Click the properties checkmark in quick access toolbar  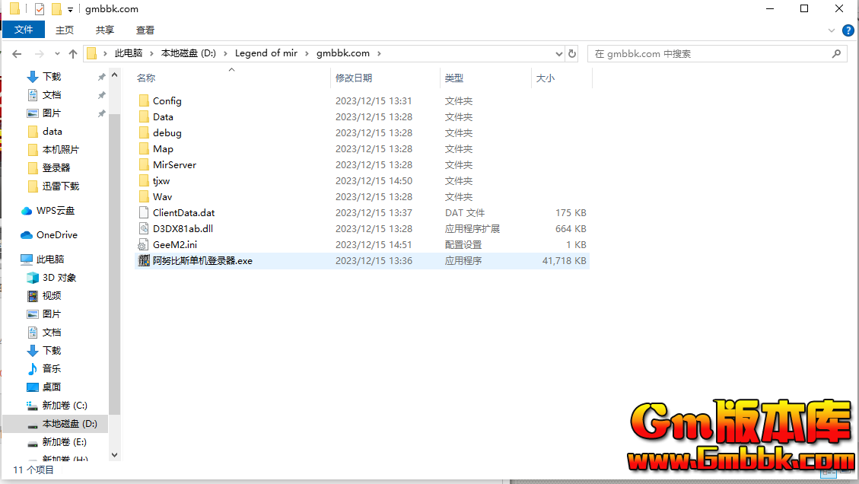tap(39, 9)
